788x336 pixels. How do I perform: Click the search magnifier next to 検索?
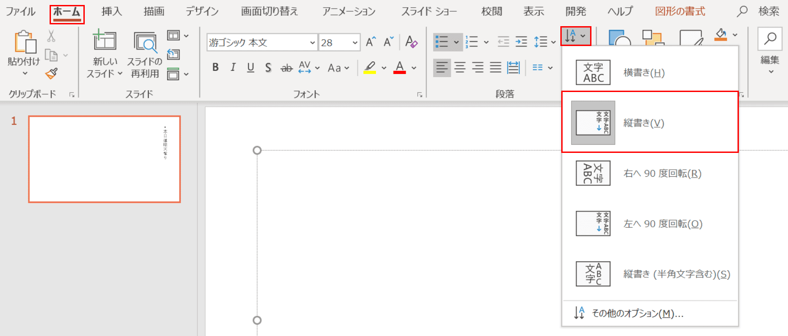742,11
